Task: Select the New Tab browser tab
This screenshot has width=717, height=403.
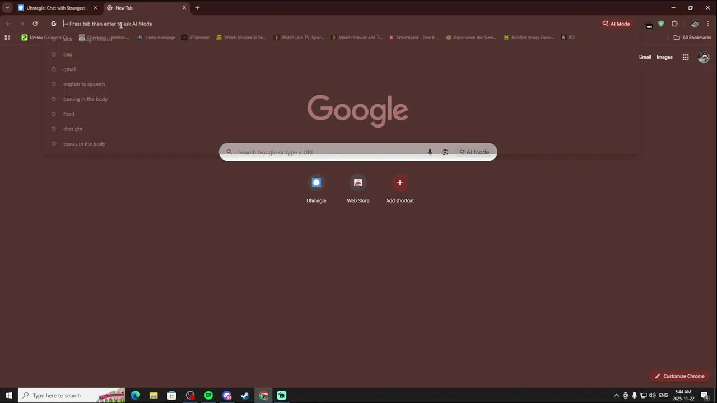Action: pyautogui.click(x=147, y=8)
